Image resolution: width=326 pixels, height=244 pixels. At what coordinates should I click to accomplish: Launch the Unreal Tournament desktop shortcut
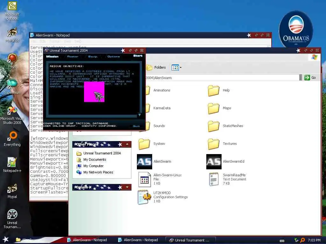pyautogui.click(x=12, y=219)
